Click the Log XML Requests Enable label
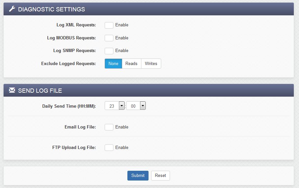Screen dimensions: 299x188 click(122, 25)
